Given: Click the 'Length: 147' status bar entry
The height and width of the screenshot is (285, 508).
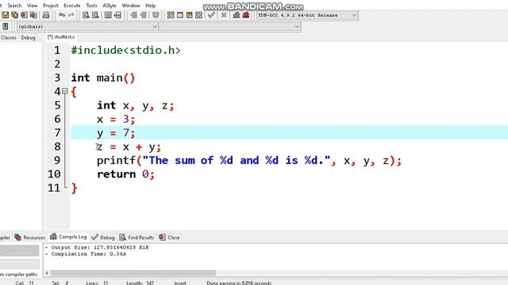Looking at the screenshot, I should [140, 283].
